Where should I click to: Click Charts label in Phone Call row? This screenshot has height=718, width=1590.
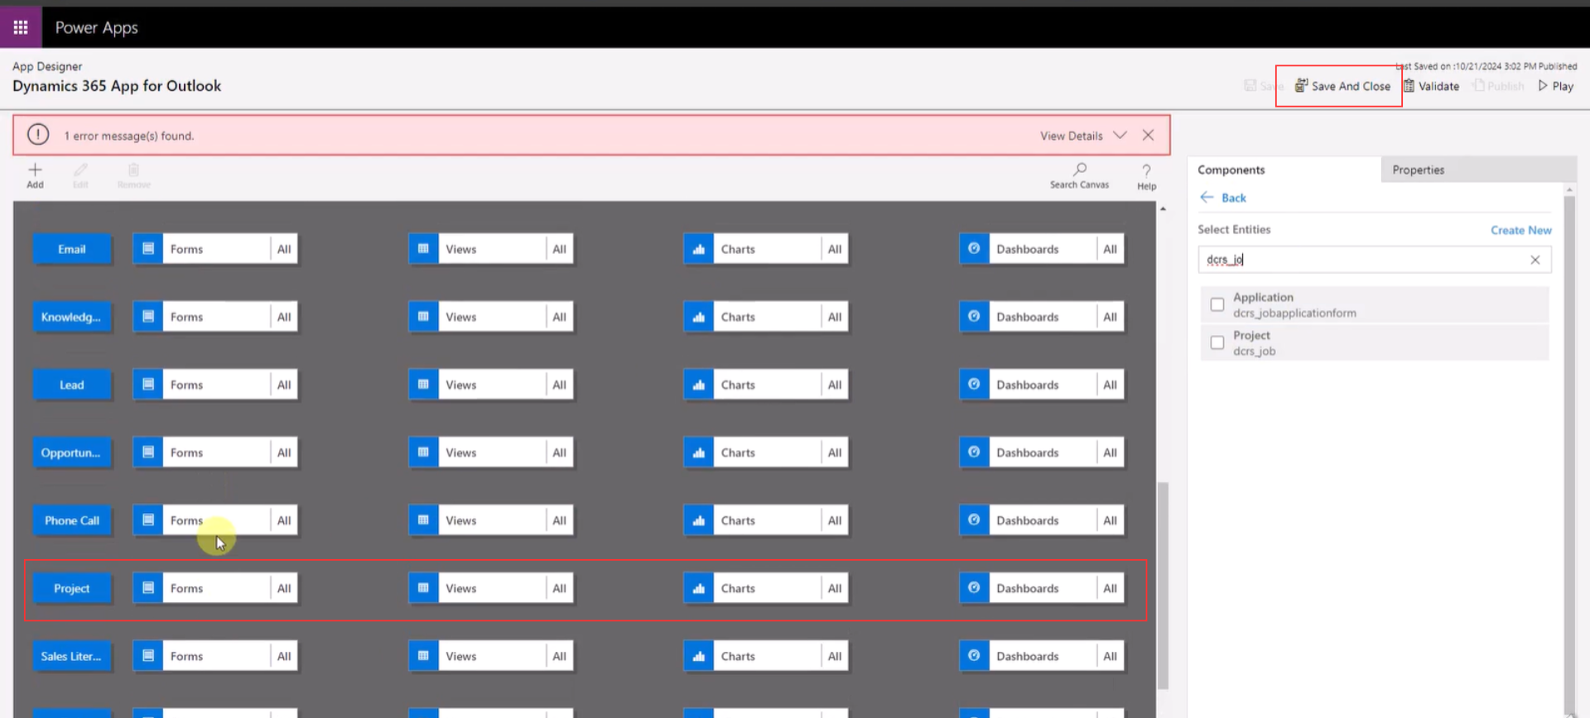tap(738, 520)
